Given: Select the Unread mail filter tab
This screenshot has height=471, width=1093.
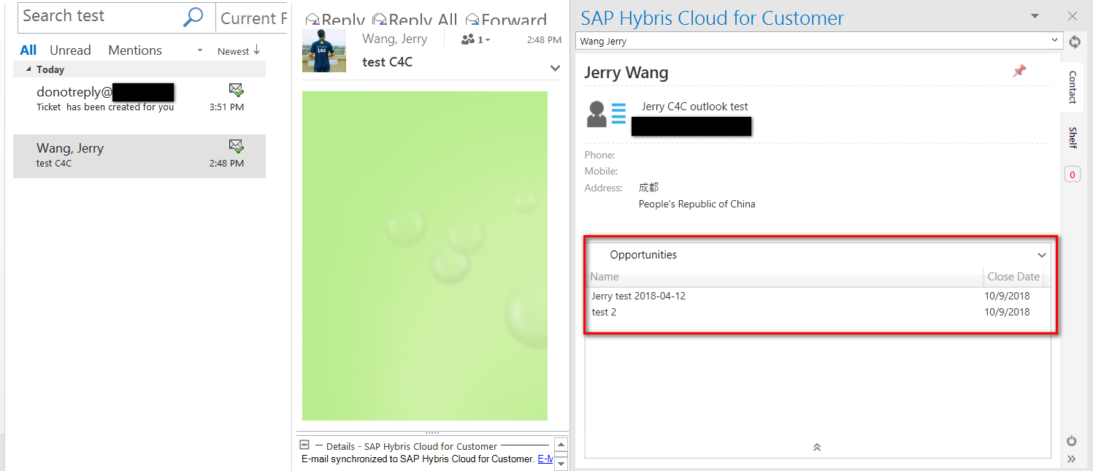Looking at the screenshot, I should pos(70,50).
